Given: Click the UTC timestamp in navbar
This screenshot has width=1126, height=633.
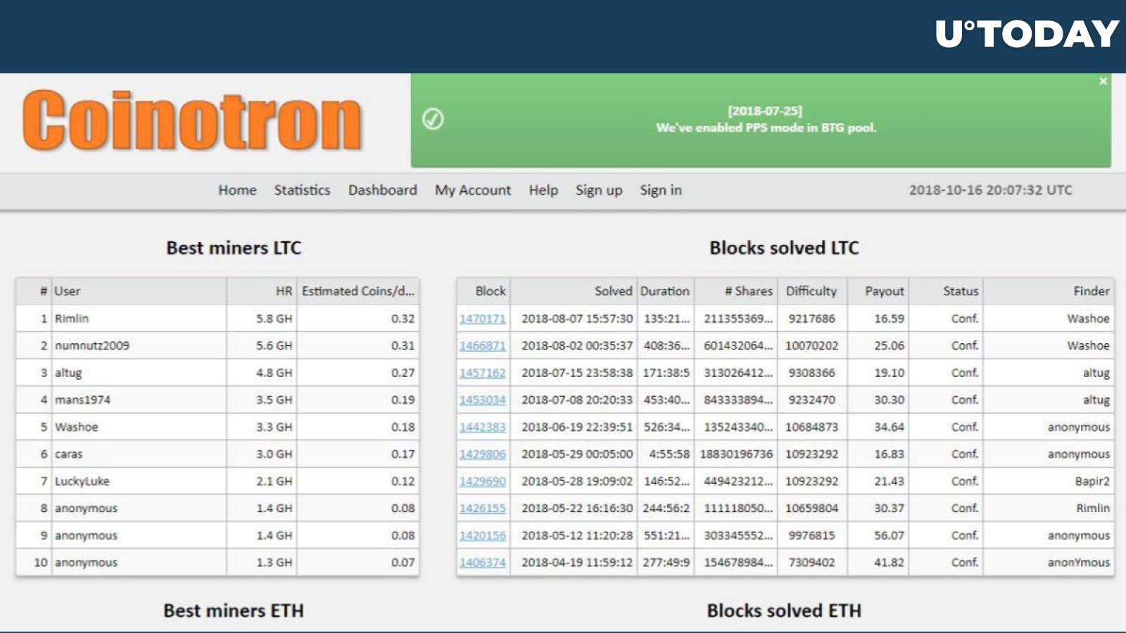Looking at the screenshot, I should pyautogui.click(x=990, y=190).
